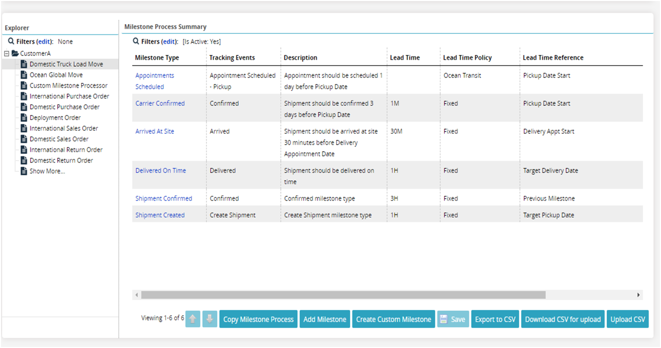Click the document icon beside Deployment Order
Viewport: 661px width, 348px height.
click(24, 118)
